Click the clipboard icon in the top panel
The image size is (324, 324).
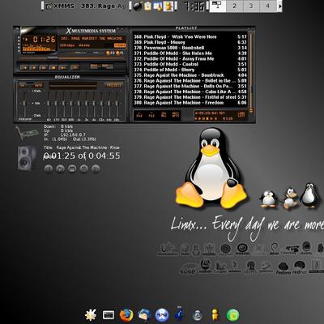coord(147,6)
